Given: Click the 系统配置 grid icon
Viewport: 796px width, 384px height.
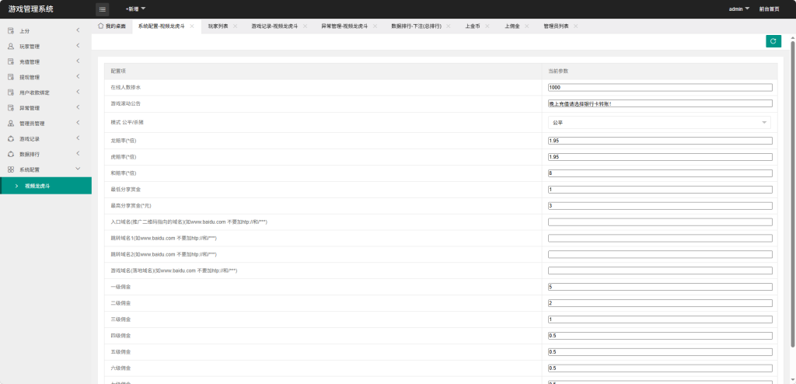Looking at the screenshot, I should pos(11,169).
